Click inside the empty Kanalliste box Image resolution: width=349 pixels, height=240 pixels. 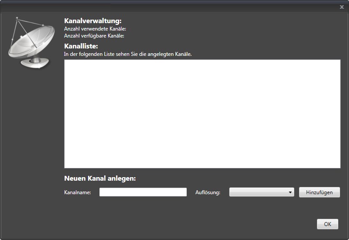tap(202, 113)
